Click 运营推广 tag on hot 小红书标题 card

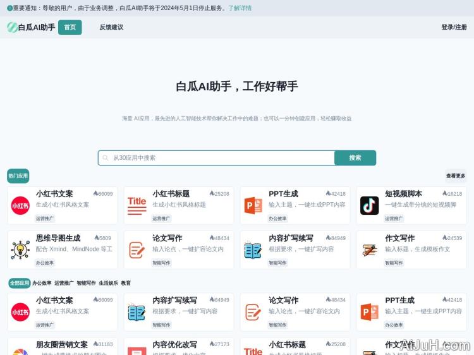click(x=161, y=219)
